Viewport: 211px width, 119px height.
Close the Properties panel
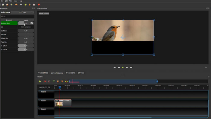point(35,8)
